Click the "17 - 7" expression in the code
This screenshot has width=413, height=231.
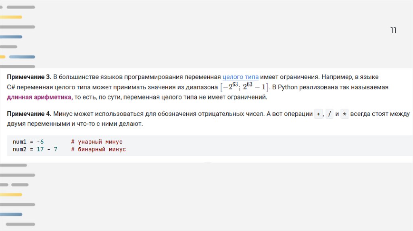47,149
